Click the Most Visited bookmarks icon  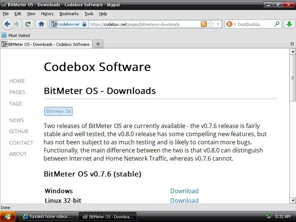[4, 35]
